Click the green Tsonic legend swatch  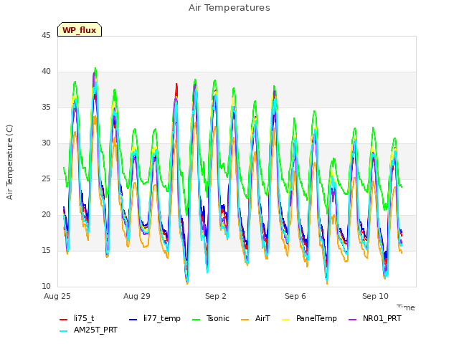196,319
